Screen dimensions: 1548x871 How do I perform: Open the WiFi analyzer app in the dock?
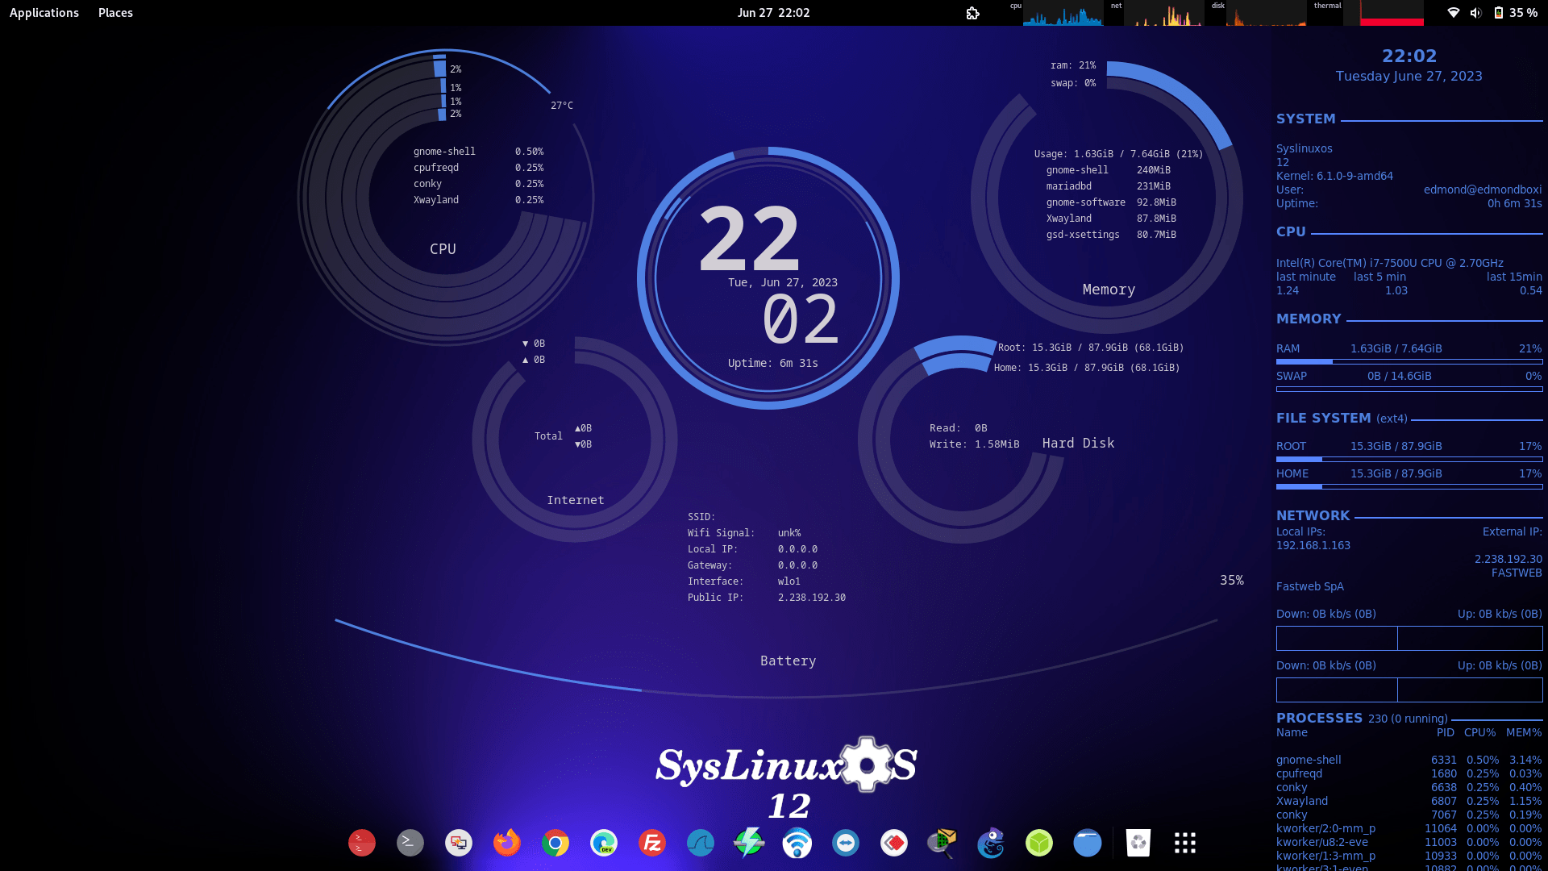tap(797, 843)
